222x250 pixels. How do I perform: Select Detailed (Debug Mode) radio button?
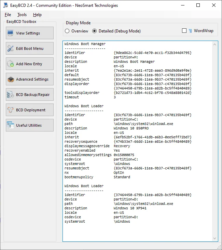pyautogui.click(x=94, y=31)
